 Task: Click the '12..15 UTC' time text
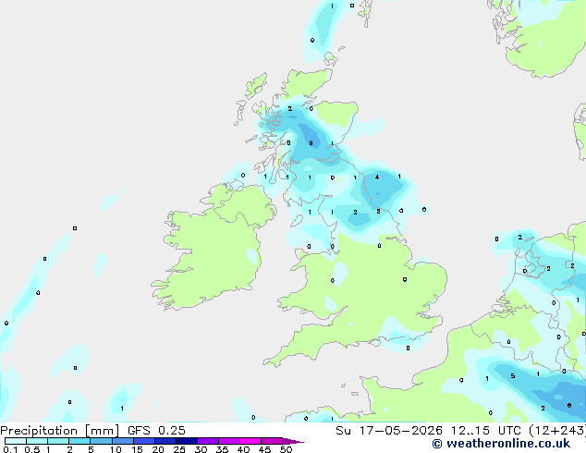click(x=487, y=431)
